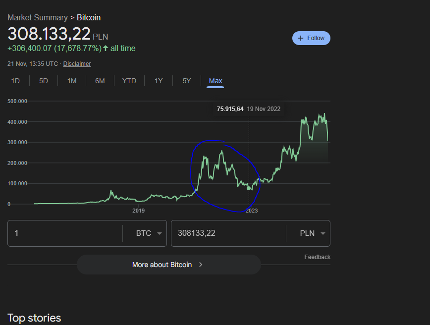The height and width of the screenshot is (325, 430).
Task: Expand the PLN currency dropdown
Action: [312, 233]
